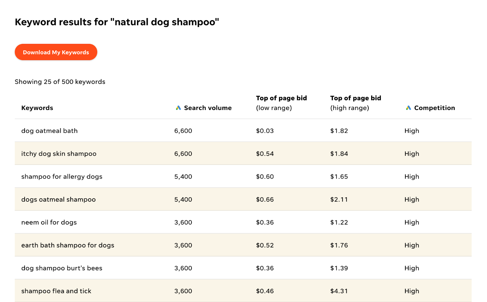Click the Competition column header

[434, 108]
